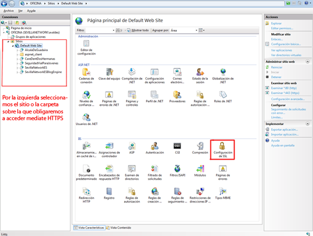Open Asignaciones de controlador feature

pyautogui.click(x=109, y=150)
